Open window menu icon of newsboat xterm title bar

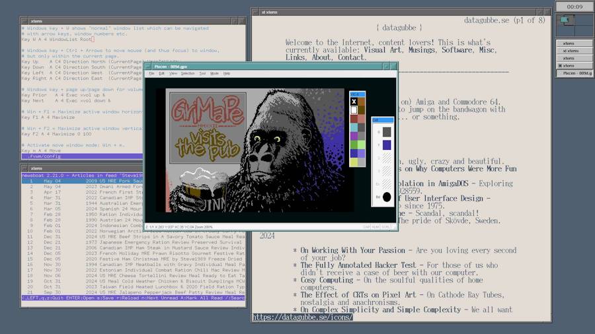click(24, 168)
